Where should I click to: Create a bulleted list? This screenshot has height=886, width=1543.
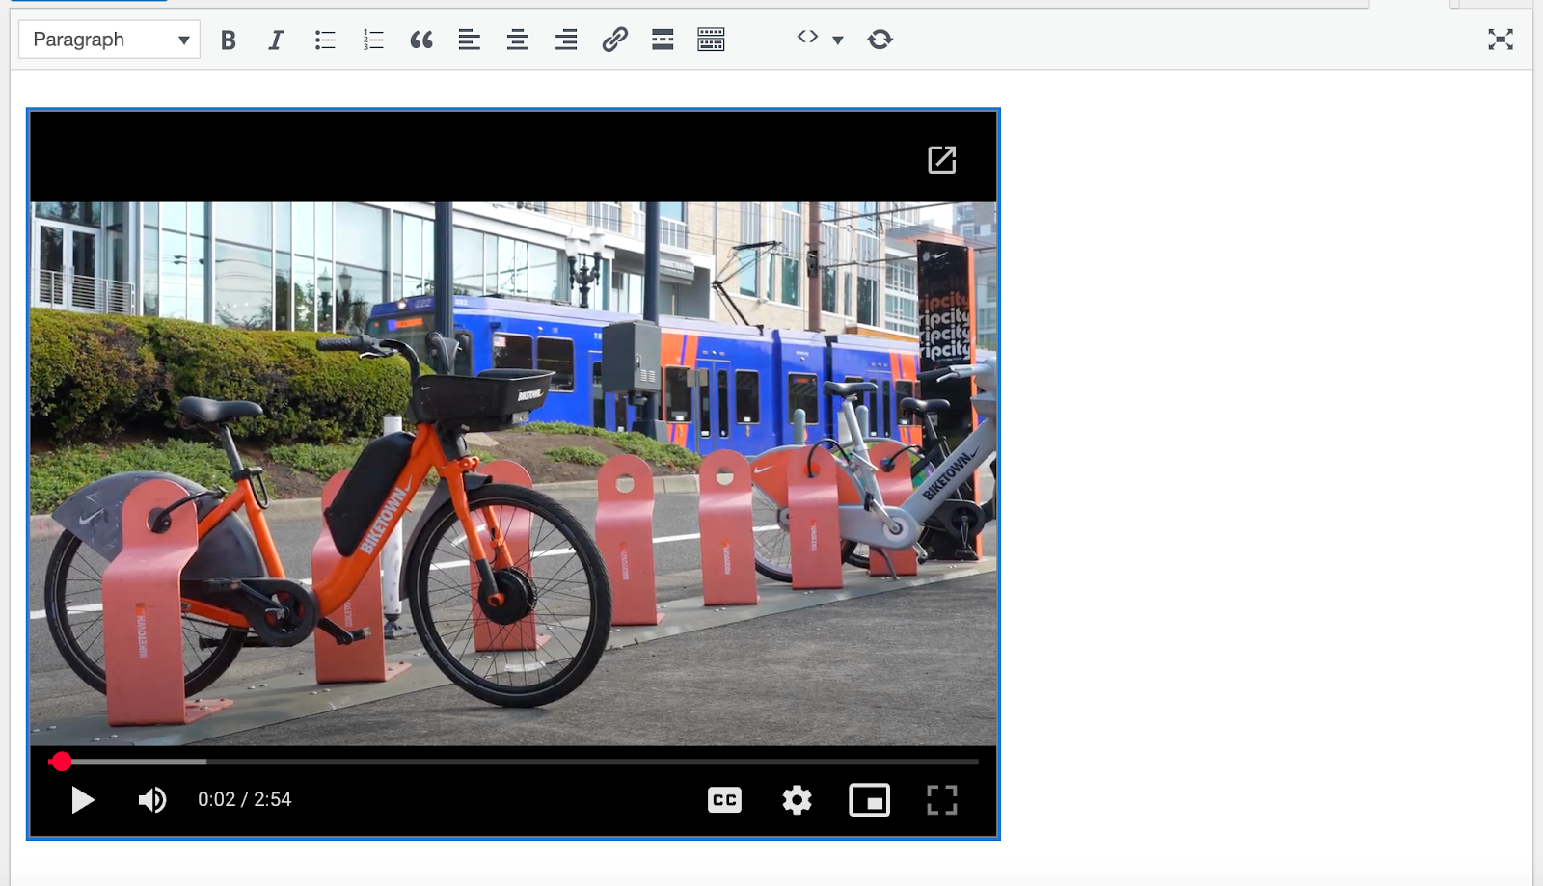[x=325, y=40]
